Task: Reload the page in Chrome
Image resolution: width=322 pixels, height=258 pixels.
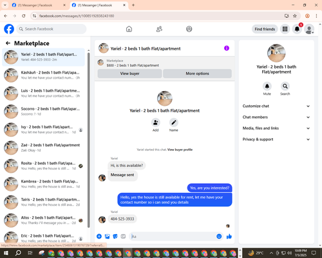Action: click(x=24, y=16)
